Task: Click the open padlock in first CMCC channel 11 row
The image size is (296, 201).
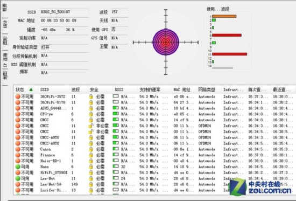Action: tap(91, 126)
